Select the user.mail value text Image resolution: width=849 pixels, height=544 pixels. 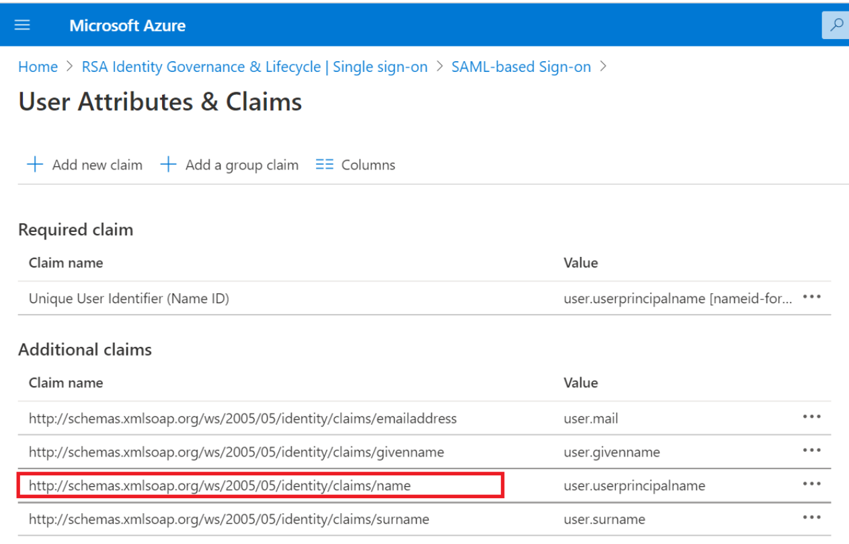coord(590,418)
